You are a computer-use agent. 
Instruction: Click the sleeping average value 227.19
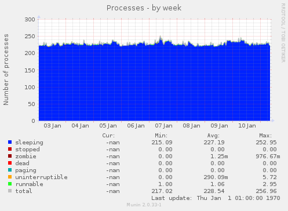[x=214, y=143]
